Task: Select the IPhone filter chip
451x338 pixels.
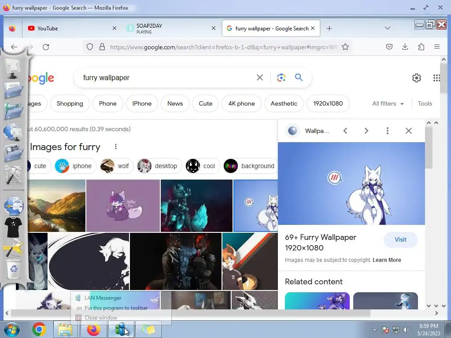Action: point(142,103)
